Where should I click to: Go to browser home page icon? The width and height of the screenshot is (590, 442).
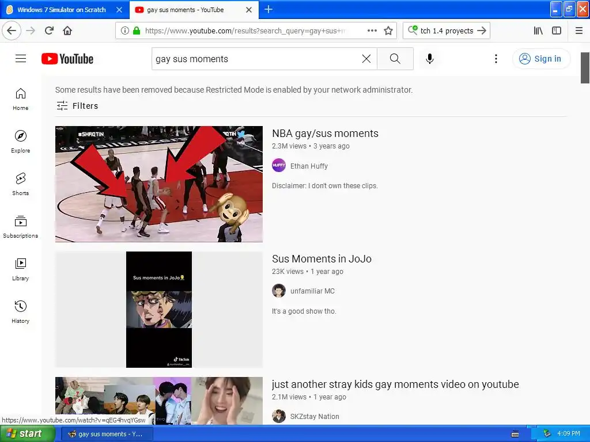pyautogui.click(x=67, y=31)
